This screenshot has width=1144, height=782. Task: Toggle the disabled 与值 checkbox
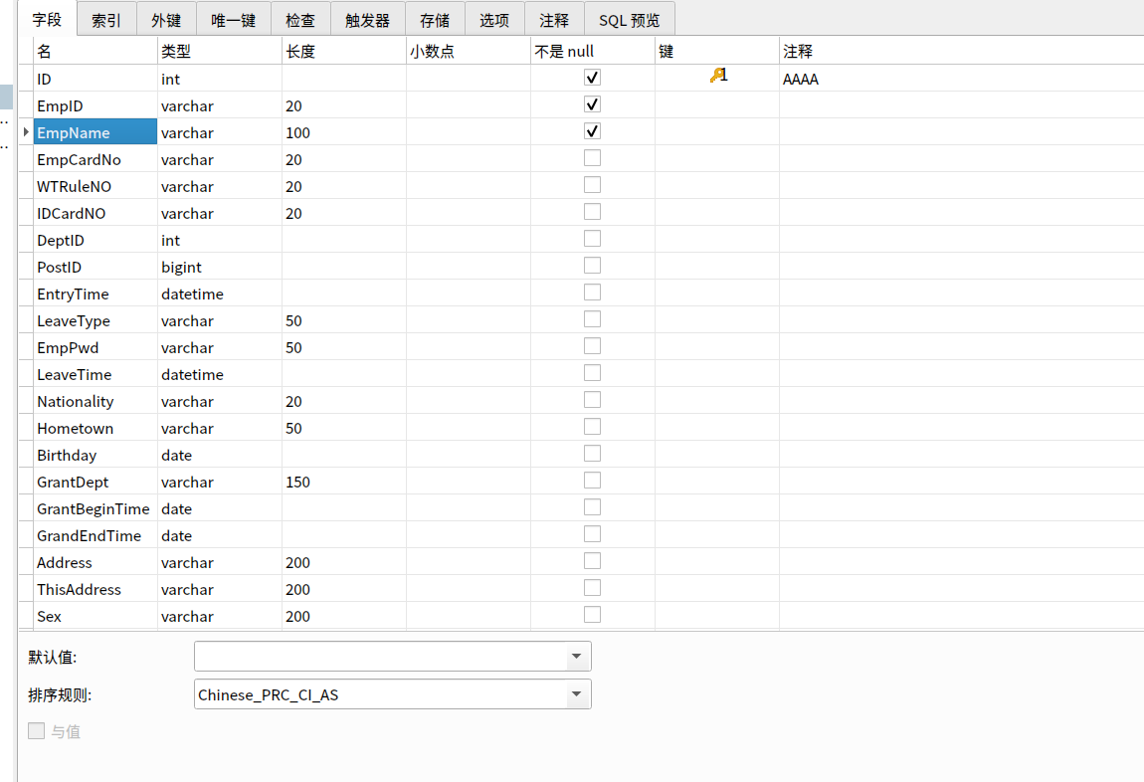tap(37, 731)
